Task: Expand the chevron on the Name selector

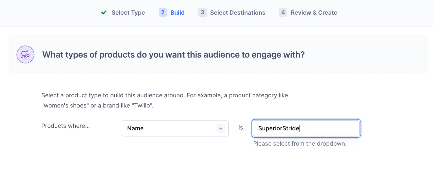Action: (x=221, y=128)
